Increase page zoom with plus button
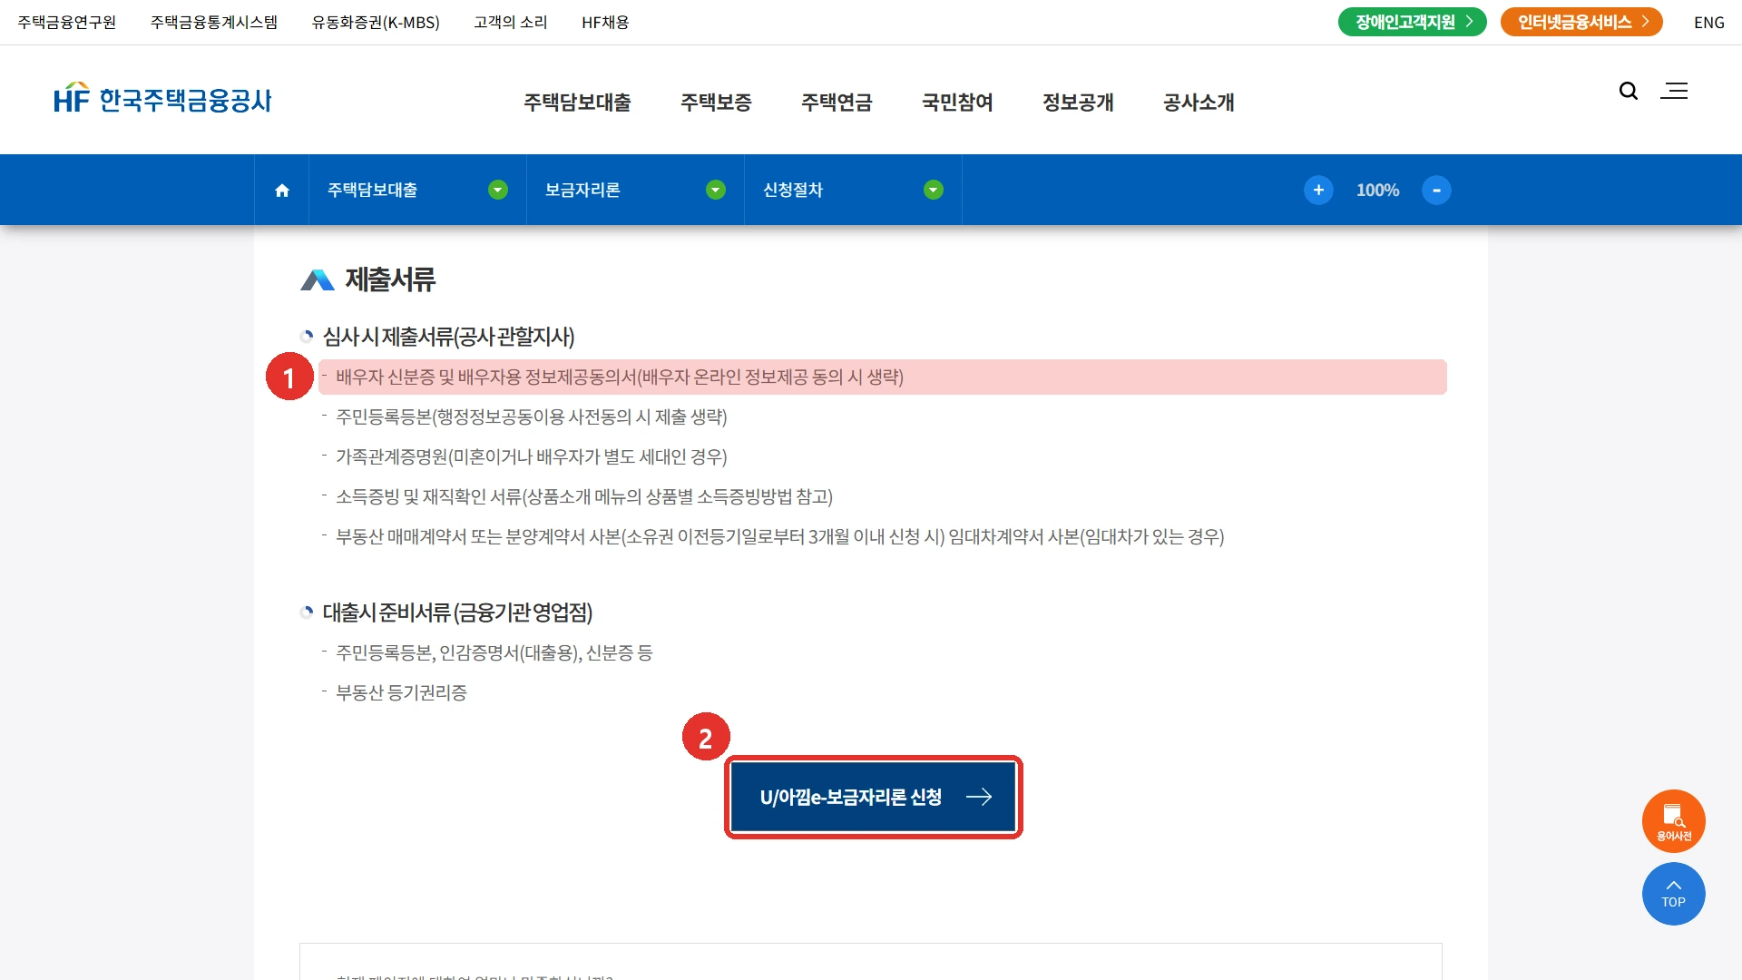Image resolution: width=1742 pixels, height=980 pixels. pyautogui.click(x=1318, y=190)
